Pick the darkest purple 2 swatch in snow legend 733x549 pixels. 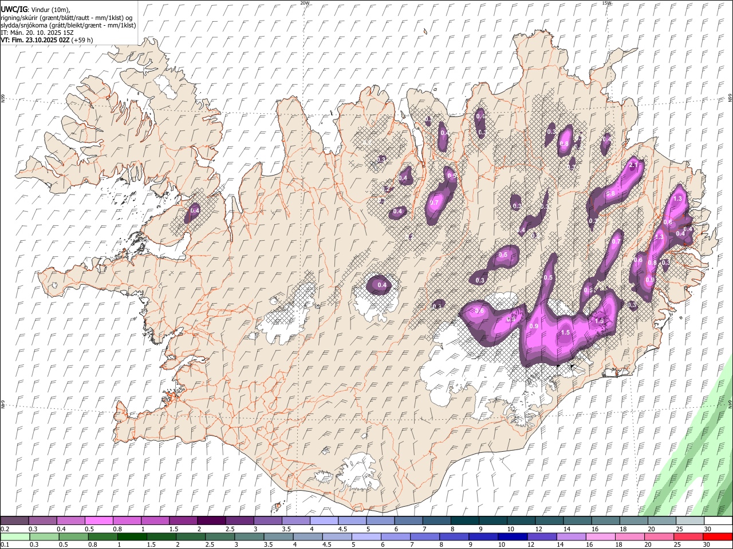pyautogui.click(x=211, y=520)
